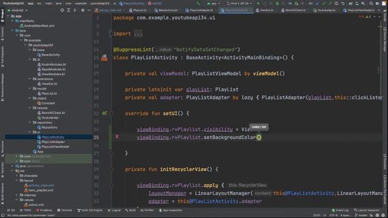Open the Event Log panel

tap(340, 210)
